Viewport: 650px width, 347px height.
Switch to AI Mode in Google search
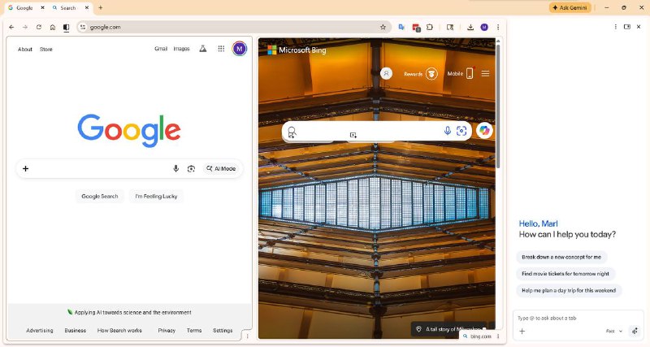tap(221, 169)
